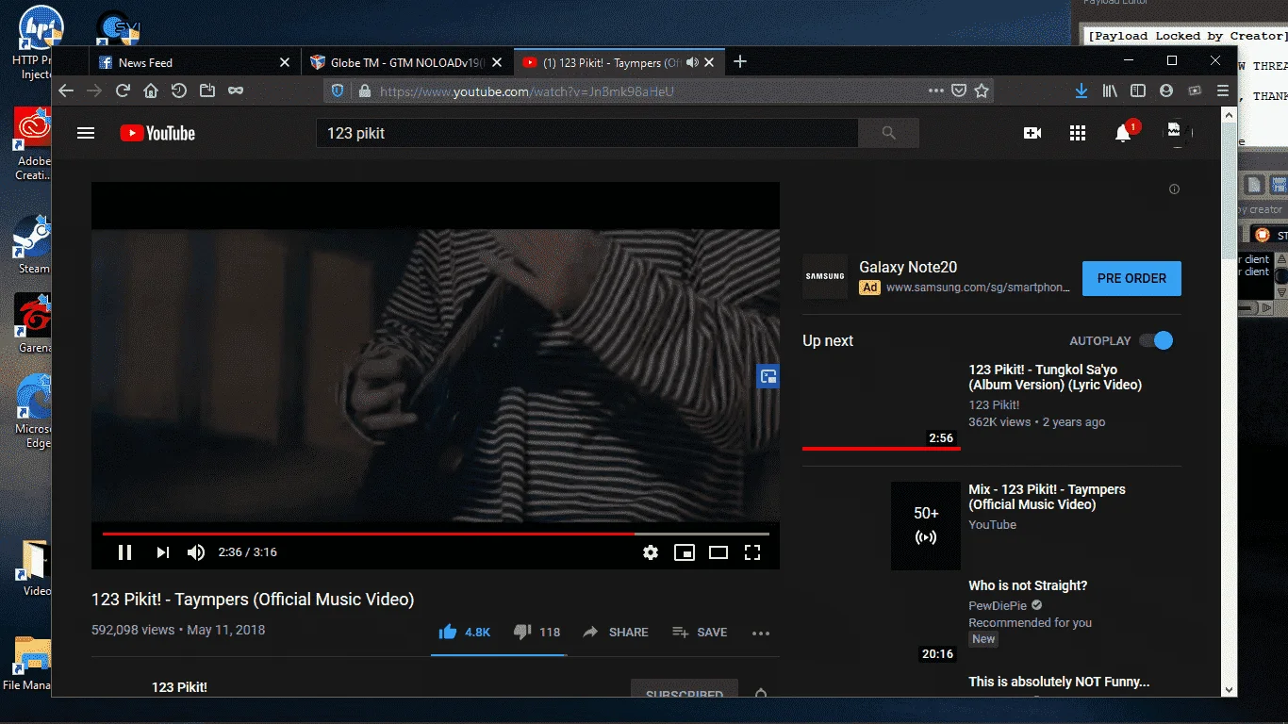The image size is (1288, 724).
Task: Mute the video player volume
Action: [x=196, y=552]
